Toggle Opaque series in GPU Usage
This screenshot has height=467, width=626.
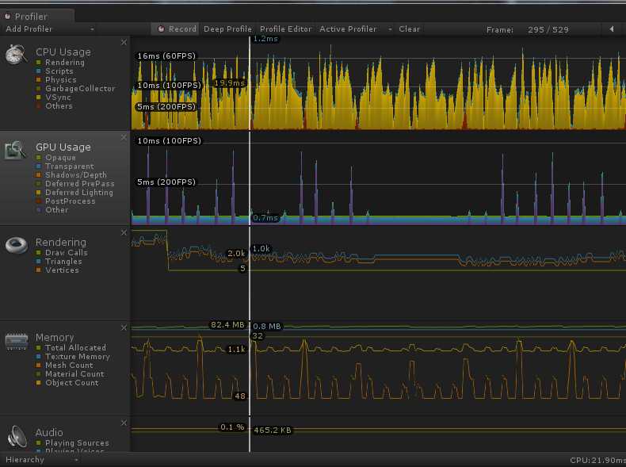pos(39,158)
